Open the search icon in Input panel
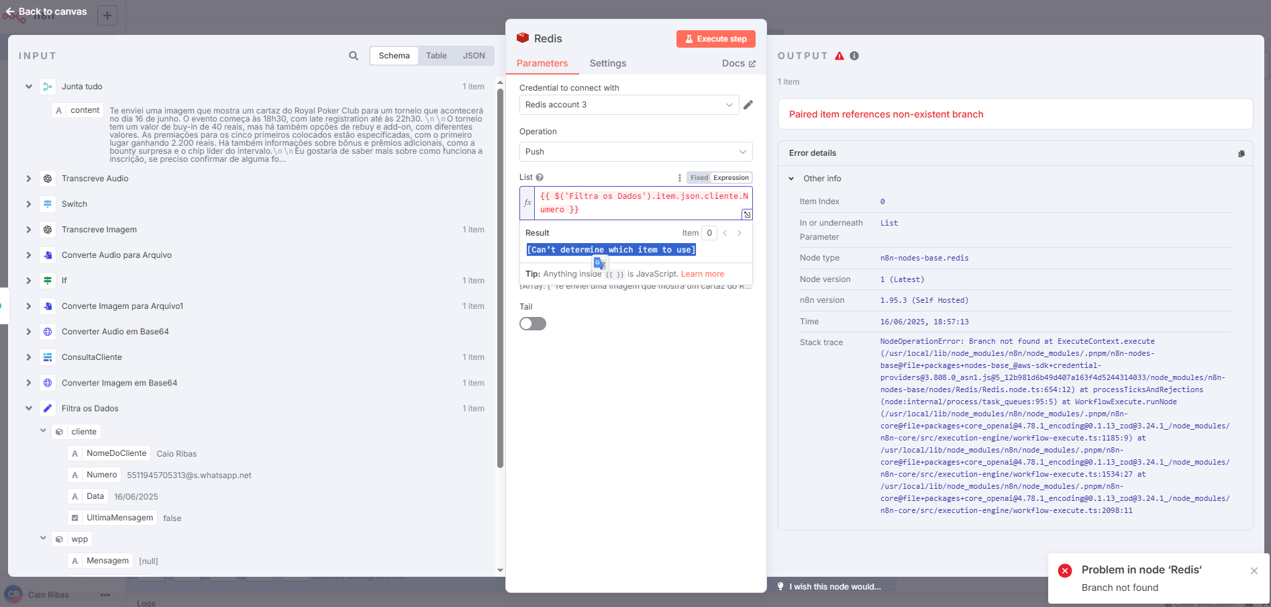 pos(354,56)
